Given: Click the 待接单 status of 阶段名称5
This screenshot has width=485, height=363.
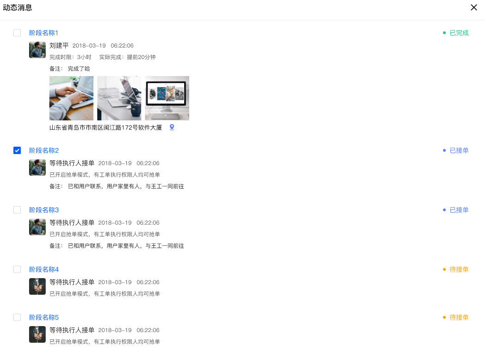Looking at the screenshot, I should tap(456, 317).
